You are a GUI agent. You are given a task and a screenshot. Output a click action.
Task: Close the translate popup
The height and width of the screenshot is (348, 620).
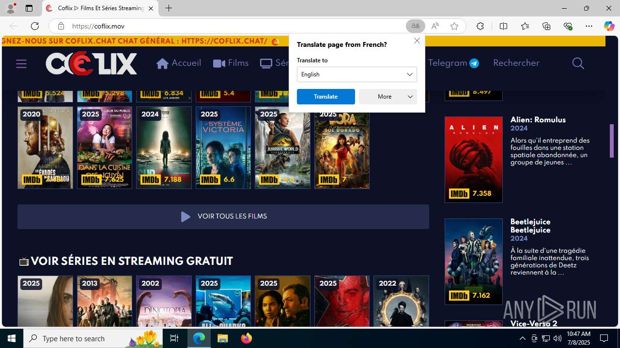coord(417,41)
